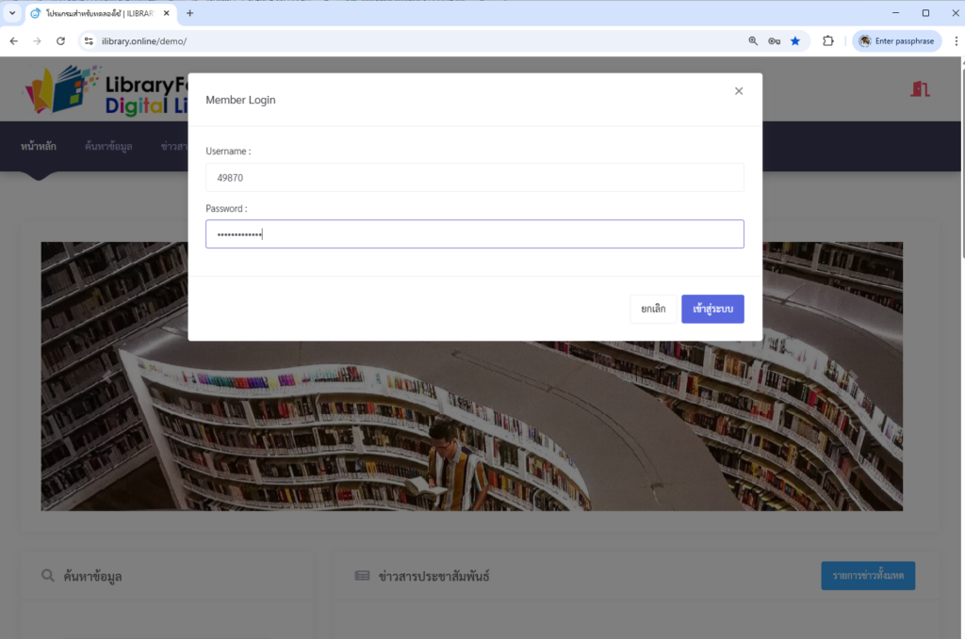The height and width of the screenshot is (639, 965).
Task: Focus the Password input field
Action: point(474,234)
